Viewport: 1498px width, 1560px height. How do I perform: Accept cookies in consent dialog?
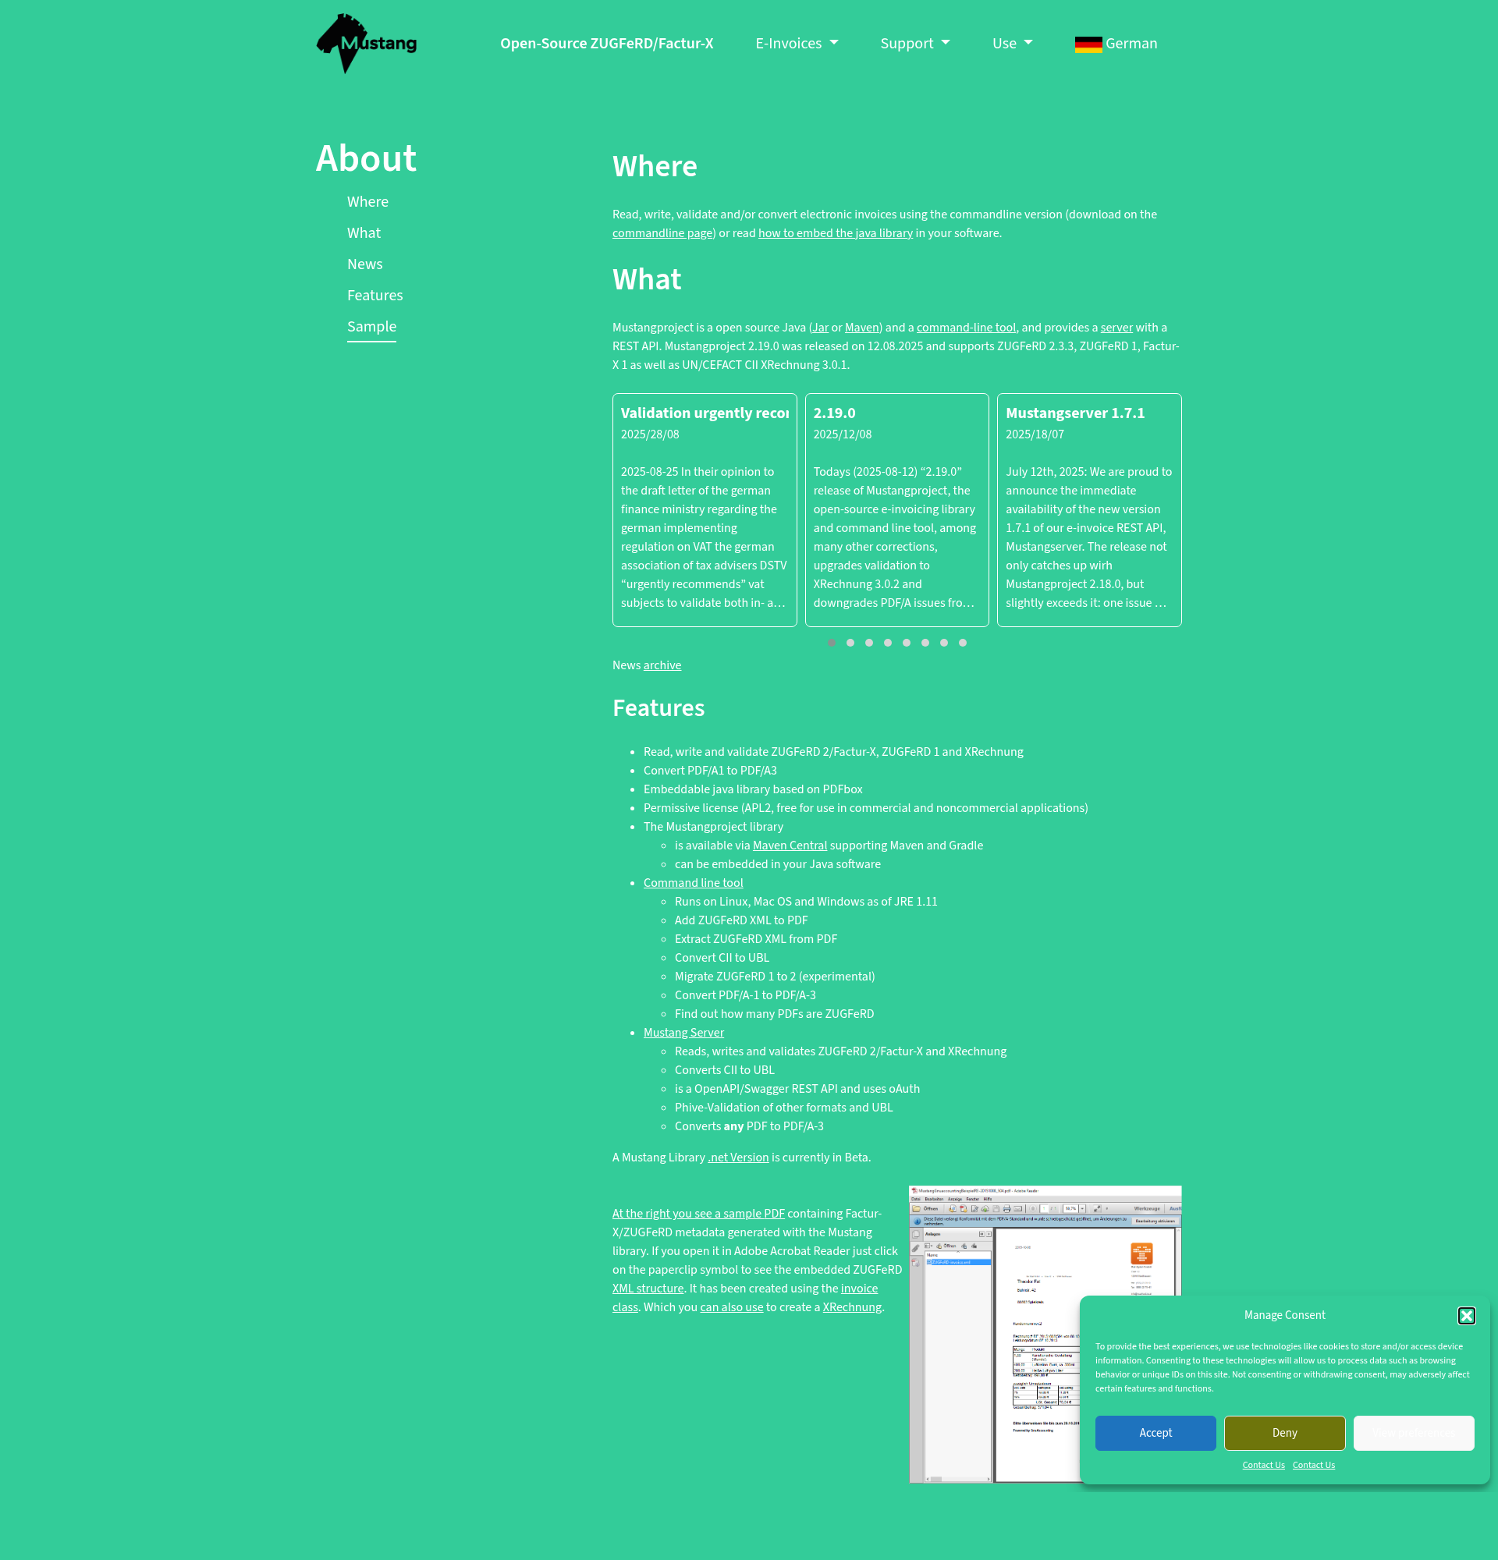pos(1155,1433)
